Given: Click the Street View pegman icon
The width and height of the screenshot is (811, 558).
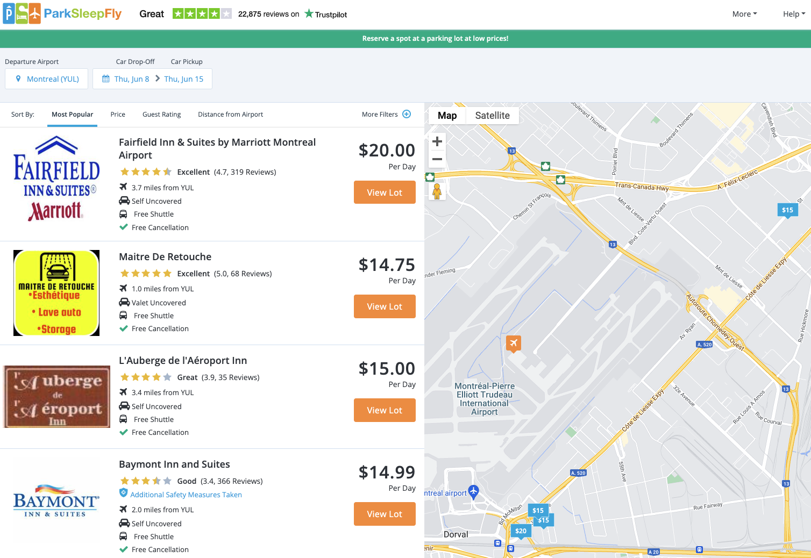Looking at the screenshot, I should coord(437,191).
